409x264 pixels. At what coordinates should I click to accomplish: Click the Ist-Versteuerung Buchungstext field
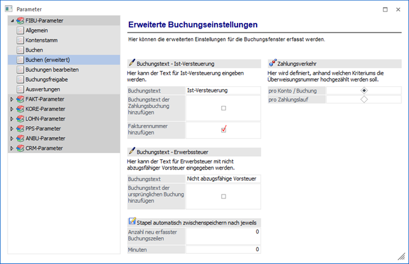pos(222,91)
